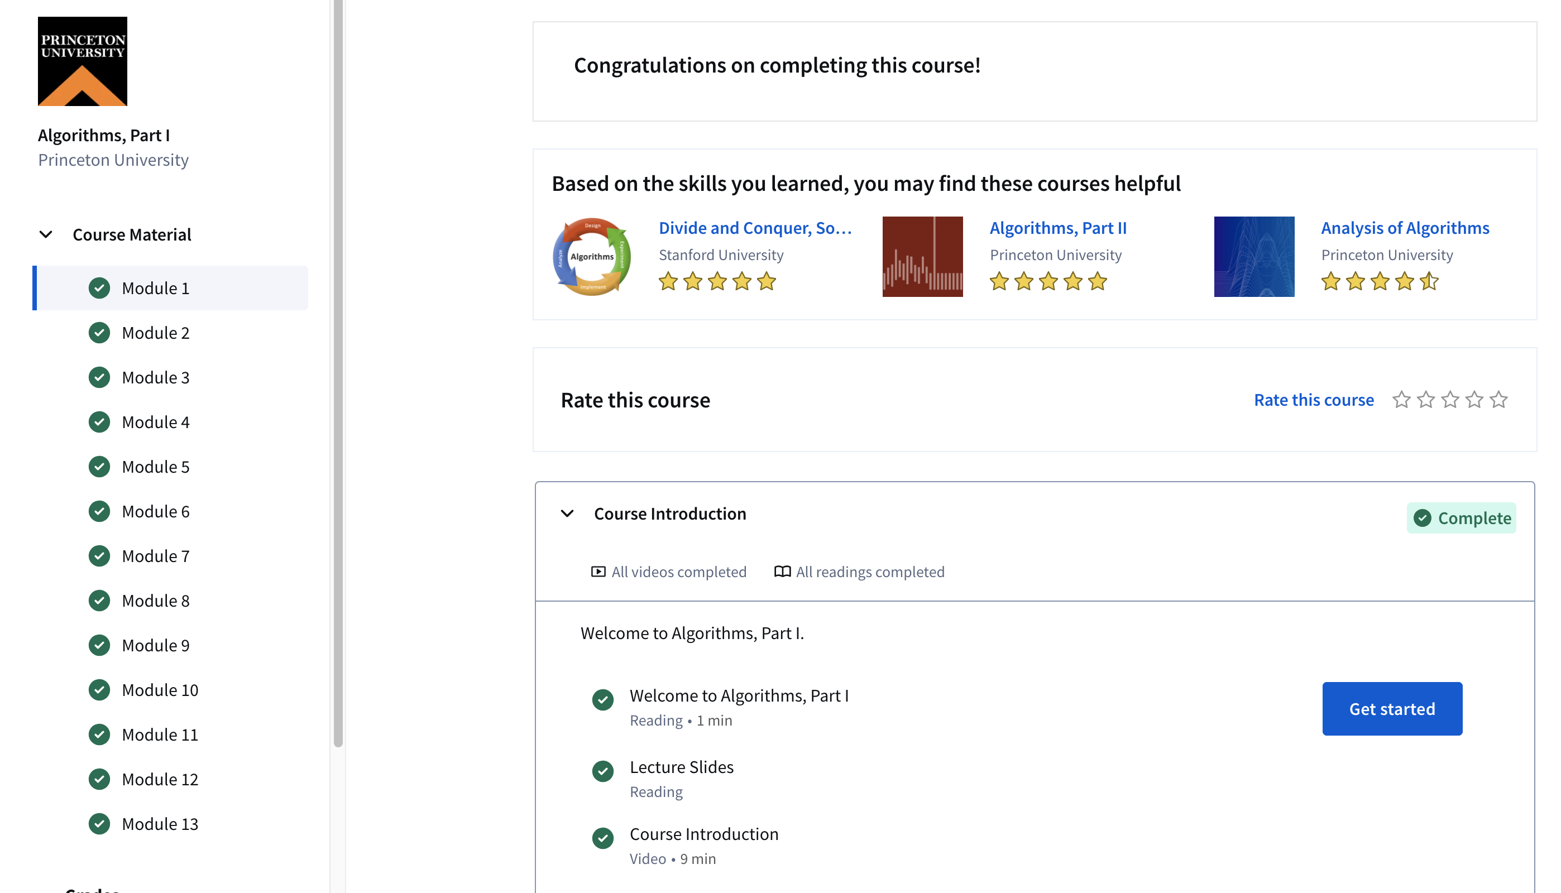Open the Divide and Conquer course link
This screenshot has height=893, width=1561.
point(755,228)
